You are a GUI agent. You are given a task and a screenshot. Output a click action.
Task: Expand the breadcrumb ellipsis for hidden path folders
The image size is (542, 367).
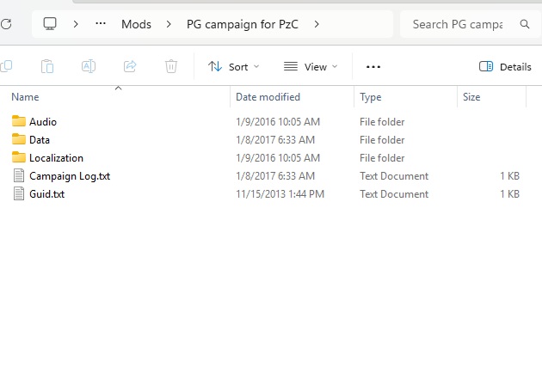[101, 24]
